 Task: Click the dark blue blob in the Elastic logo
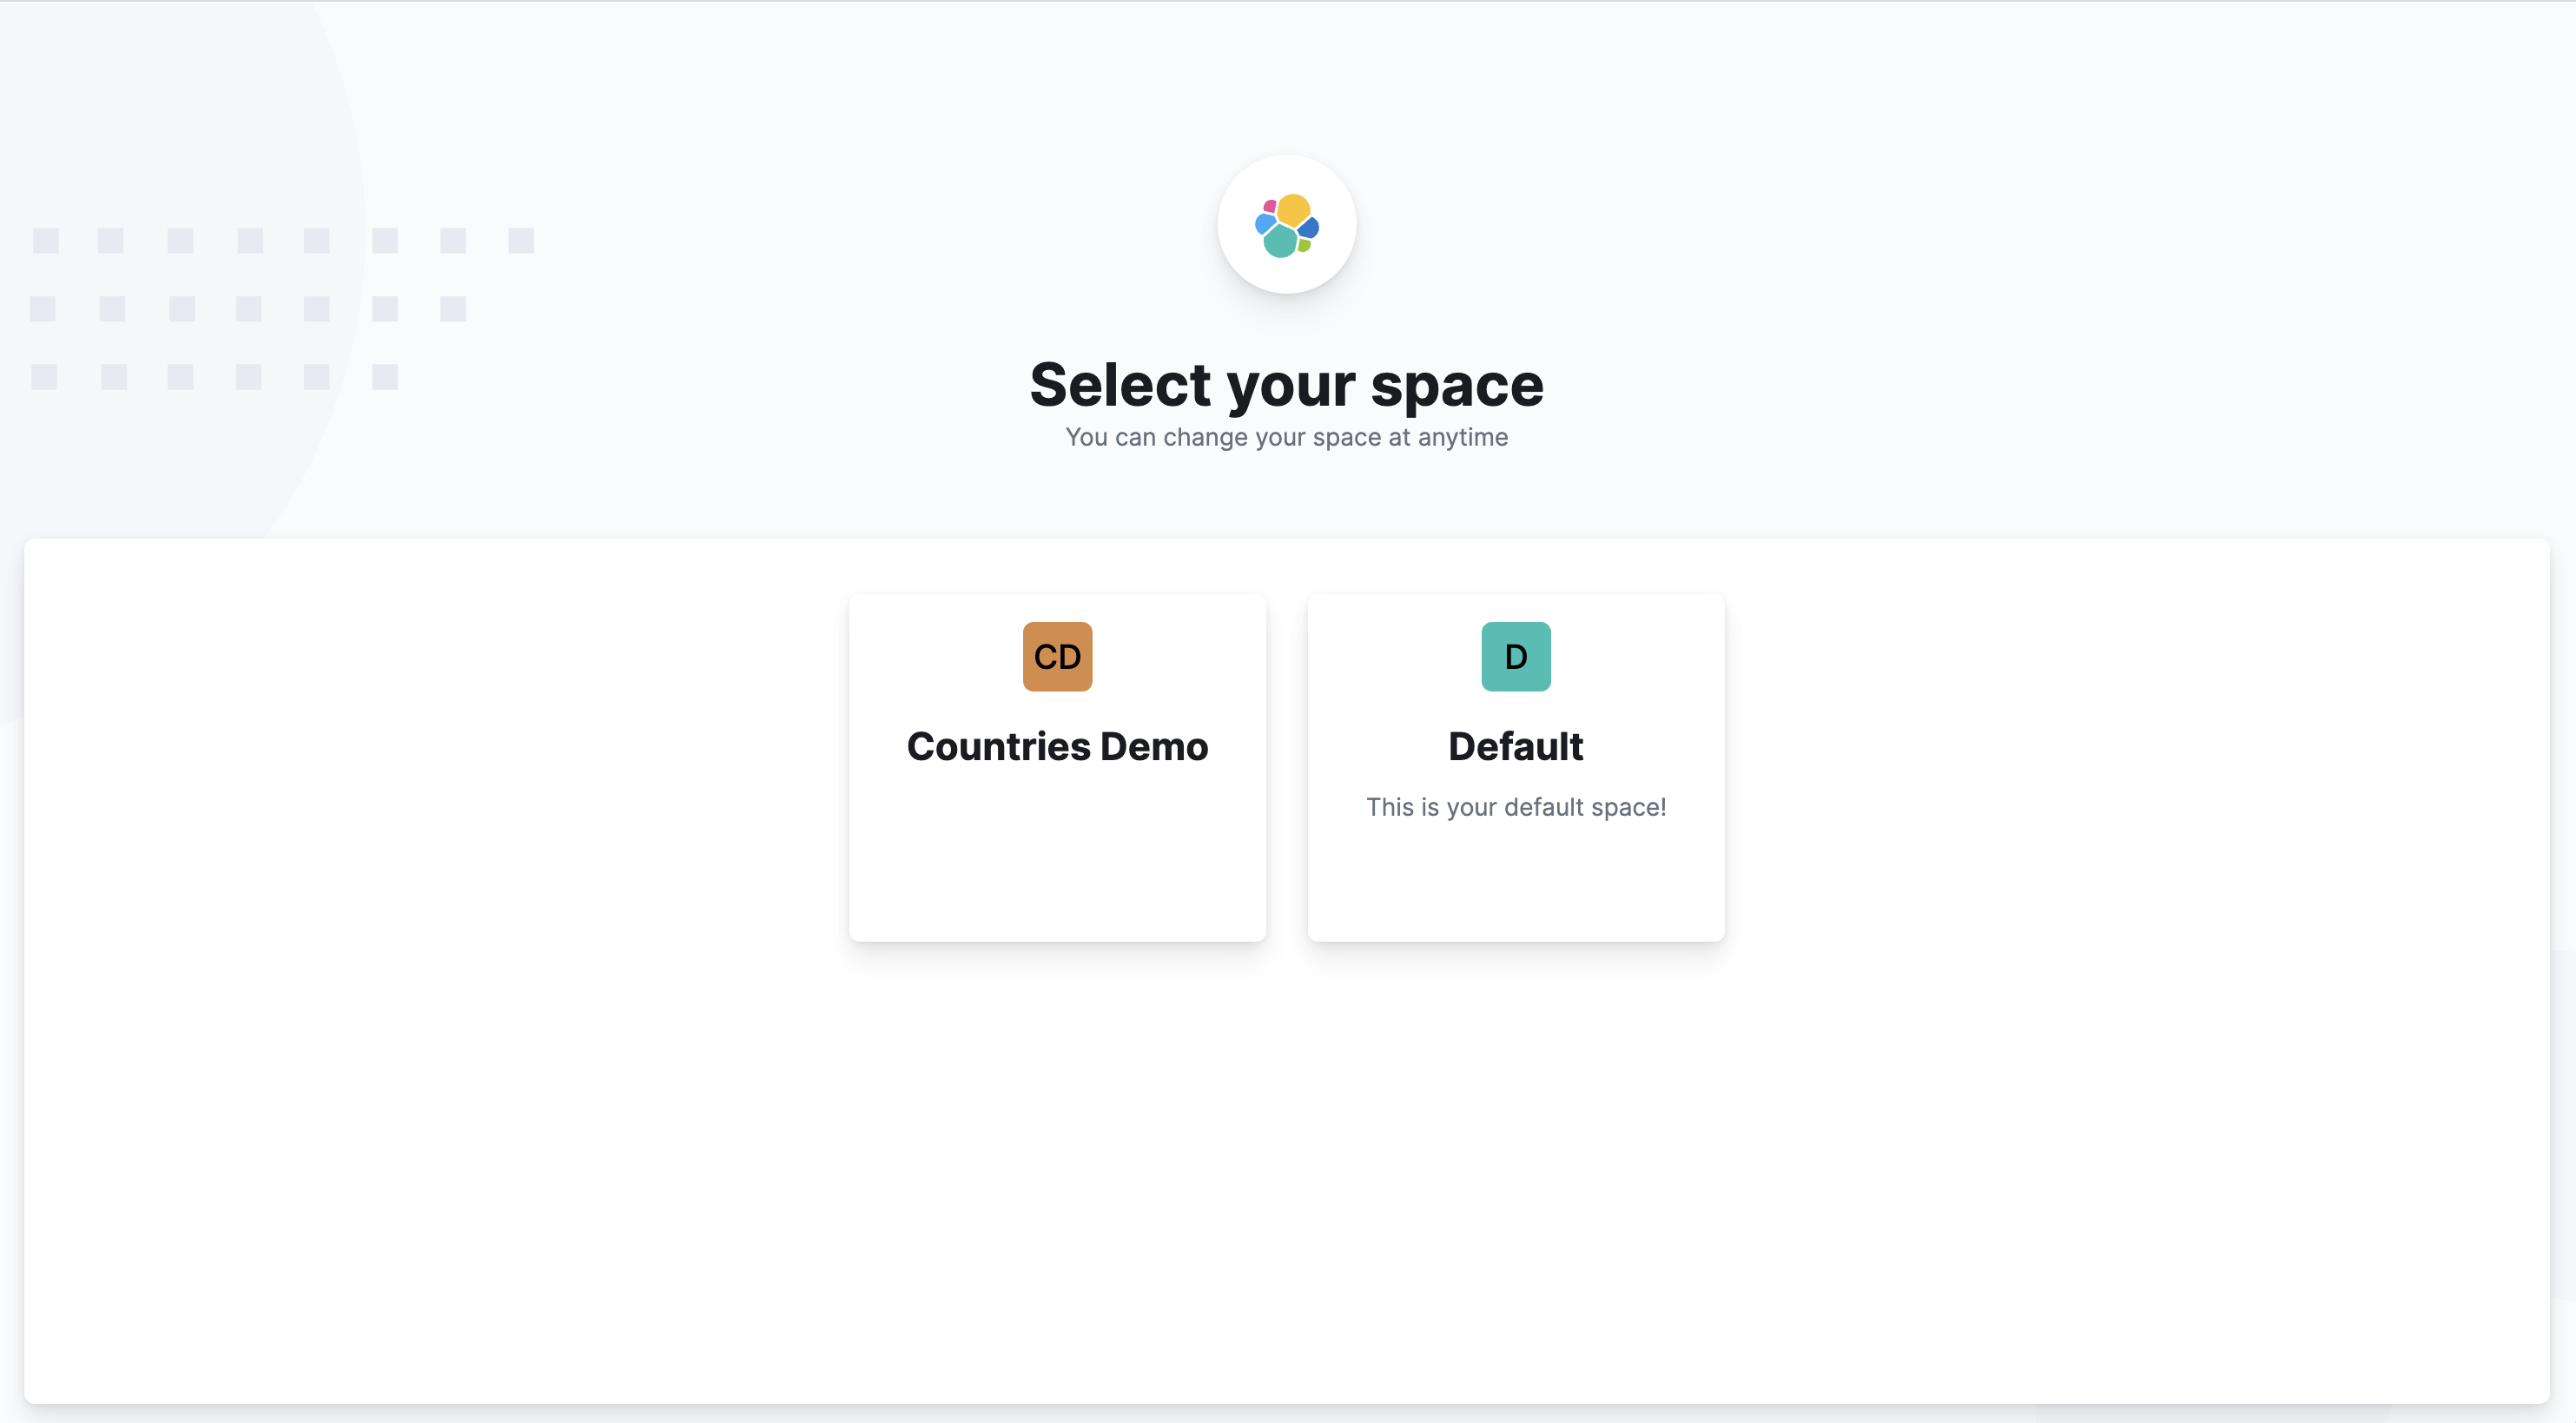(1309, 228)
